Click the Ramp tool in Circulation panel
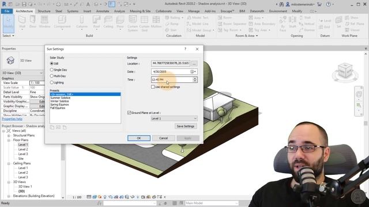Image resolution: width=369 pixels, height=207 pixels. click(x=172, y=24)
